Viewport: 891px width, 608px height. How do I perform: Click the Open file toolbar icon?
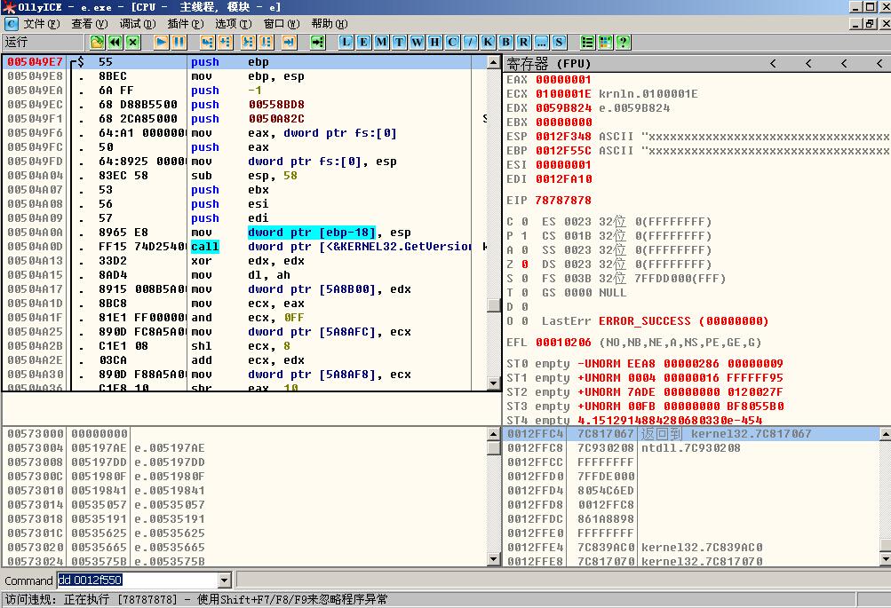point(97,42)
